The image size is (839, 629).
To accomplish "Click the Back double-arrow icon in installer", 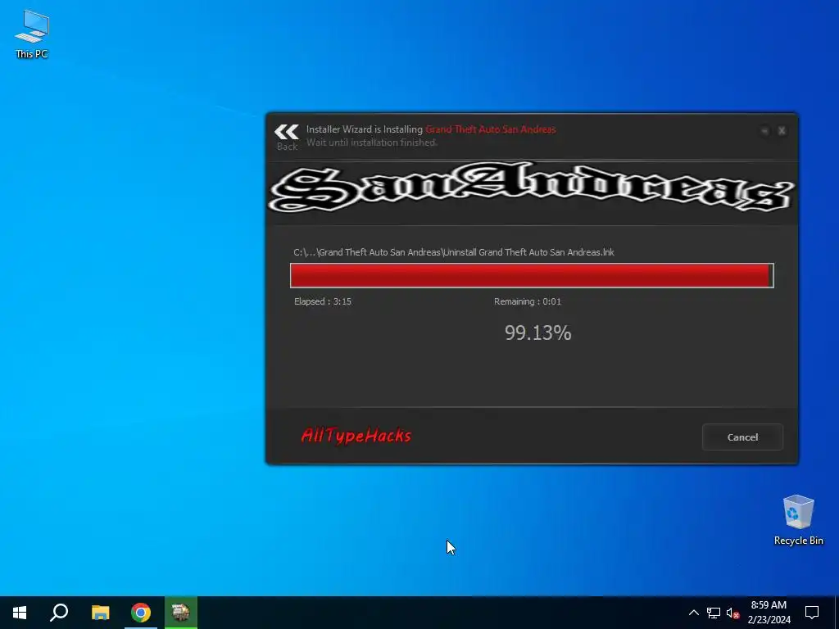I will 286,132.
